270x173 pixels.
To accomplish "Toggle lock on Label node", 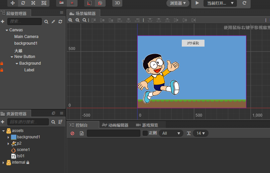I will point(2,70).
